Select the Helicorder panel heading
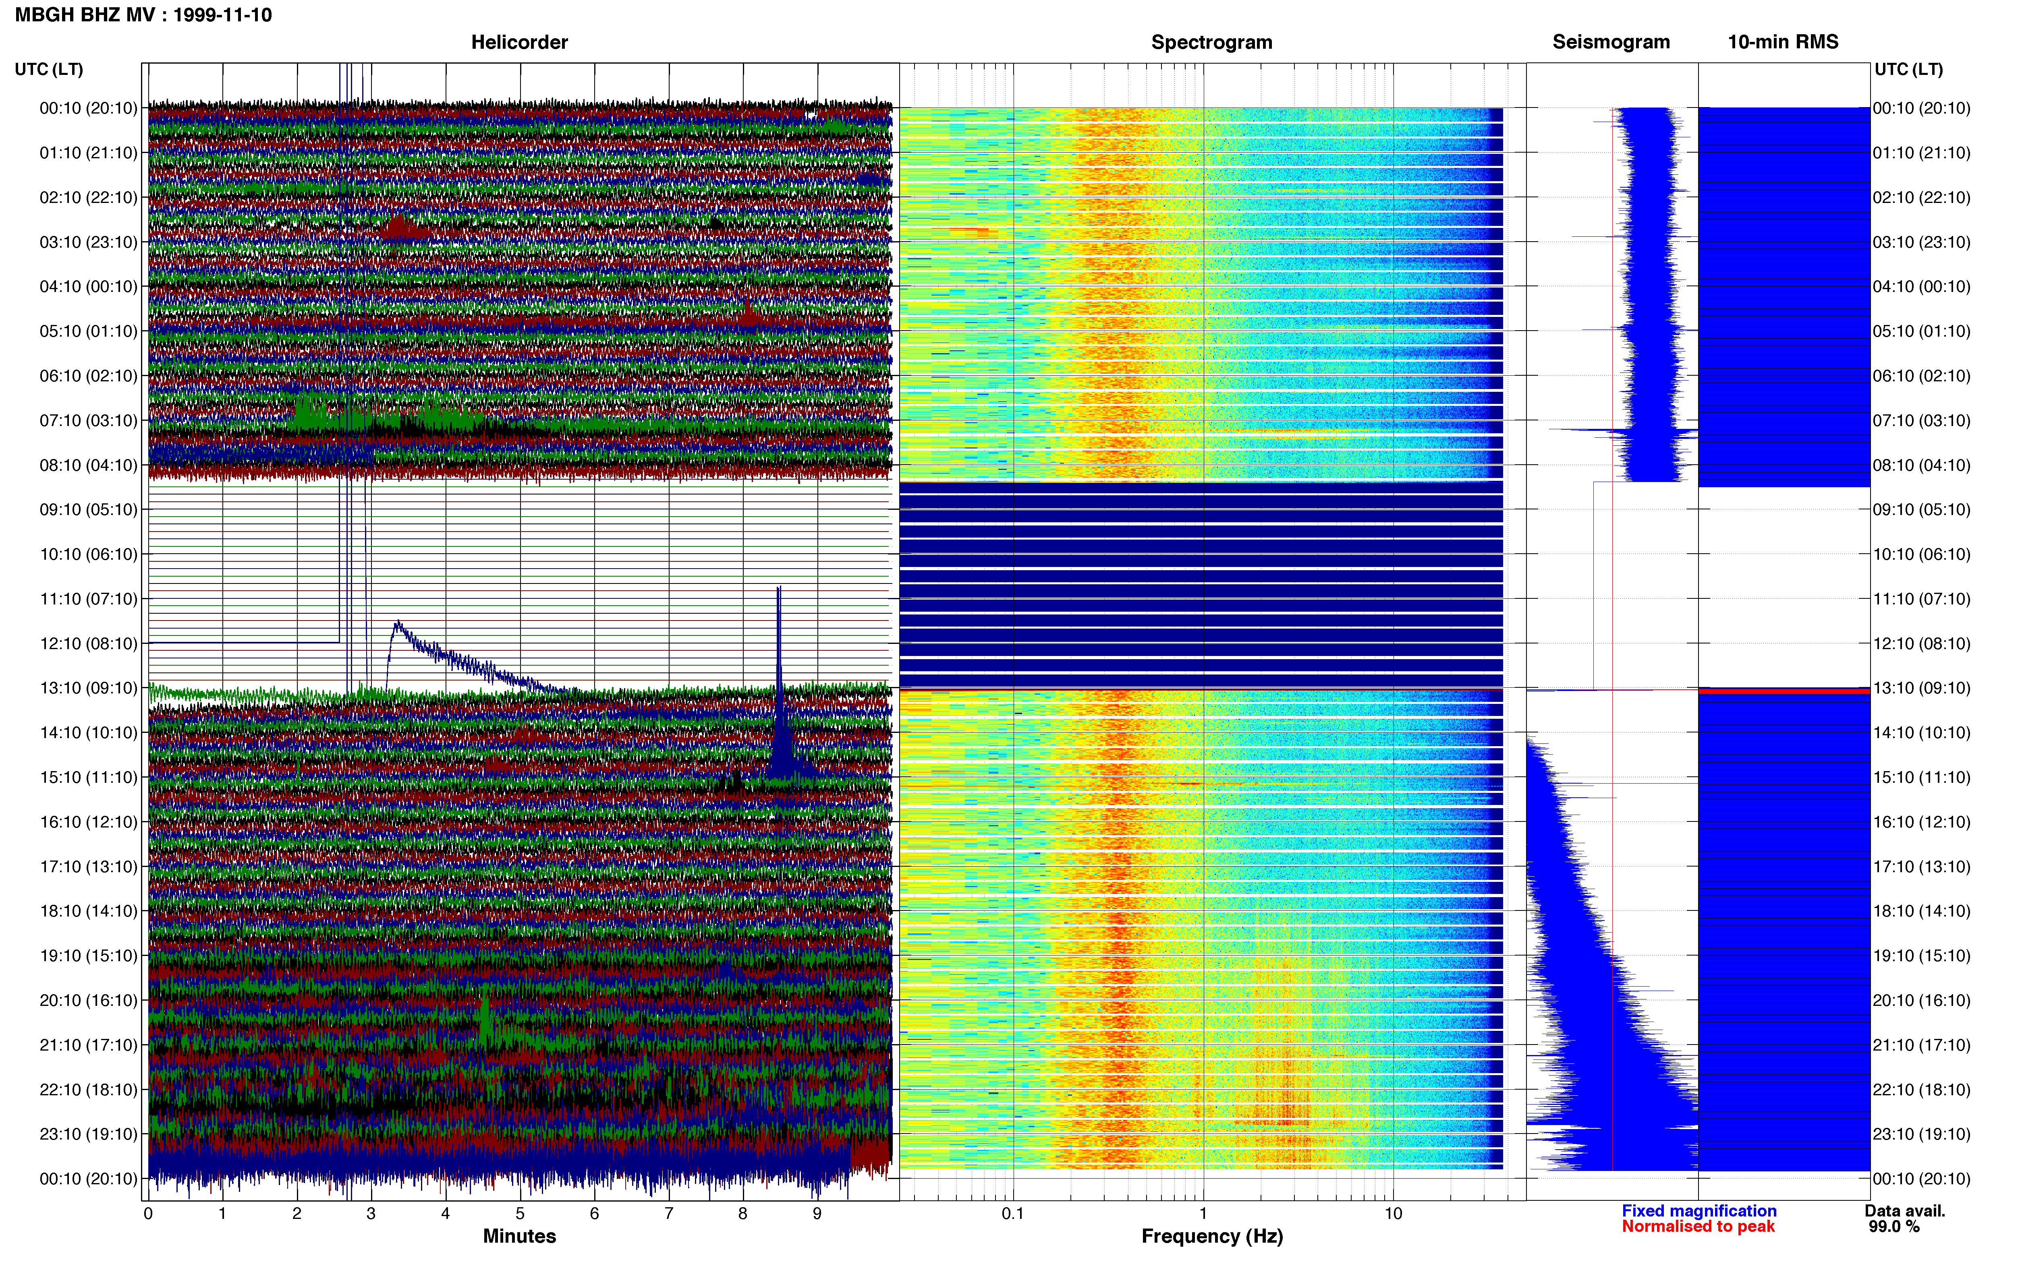Screen dimensions: 2022x1264 click(519, 42)
